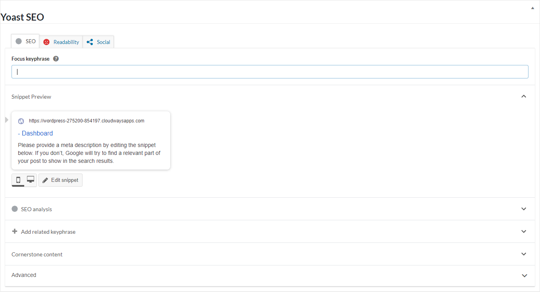Image resolution: width=540 pixels, height=292 pixels.
Task: Click the pencil icon on the Edit snippet button
Action: click(45, 180)
